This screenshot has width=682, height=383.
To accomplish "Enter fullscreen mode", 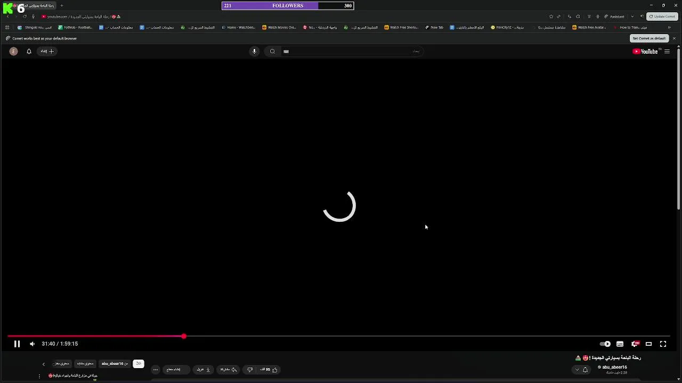I will tap(663, 344).
